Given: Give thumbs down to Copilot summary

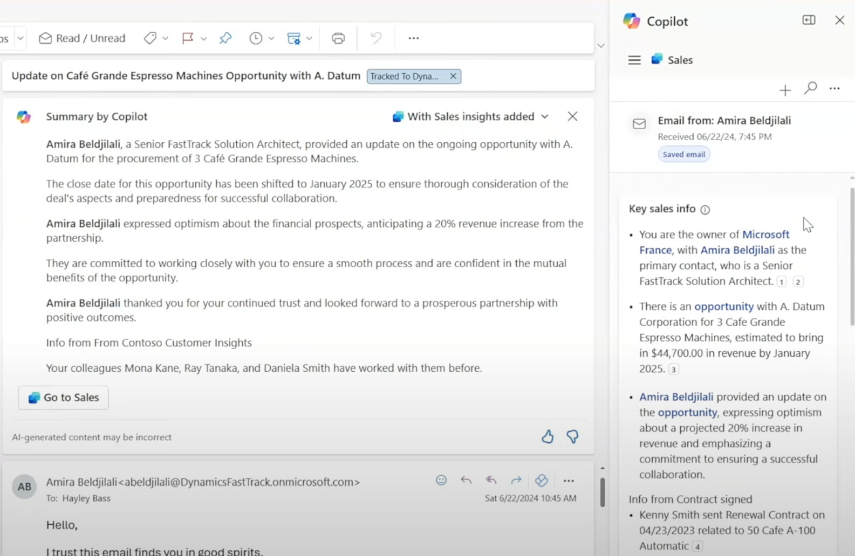Looking at the screenshot, I should 572,436.
